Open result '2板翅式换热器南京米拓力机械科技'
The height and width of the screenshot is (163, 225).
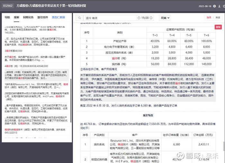[37, 96]
